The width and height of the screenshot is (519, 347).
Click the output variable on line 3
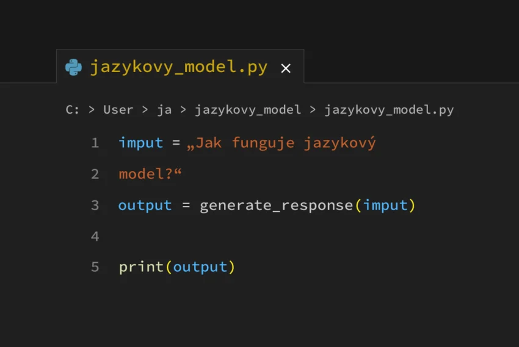pyautogui.click(x=145, y=205)
